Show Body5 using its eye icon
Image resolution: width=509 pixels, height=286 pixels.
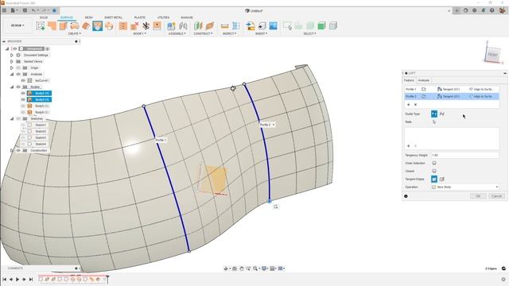pos(23,106)
